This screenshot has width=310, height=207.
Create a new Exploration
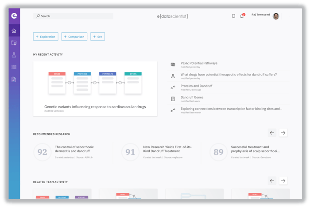(x=46, y=37)
